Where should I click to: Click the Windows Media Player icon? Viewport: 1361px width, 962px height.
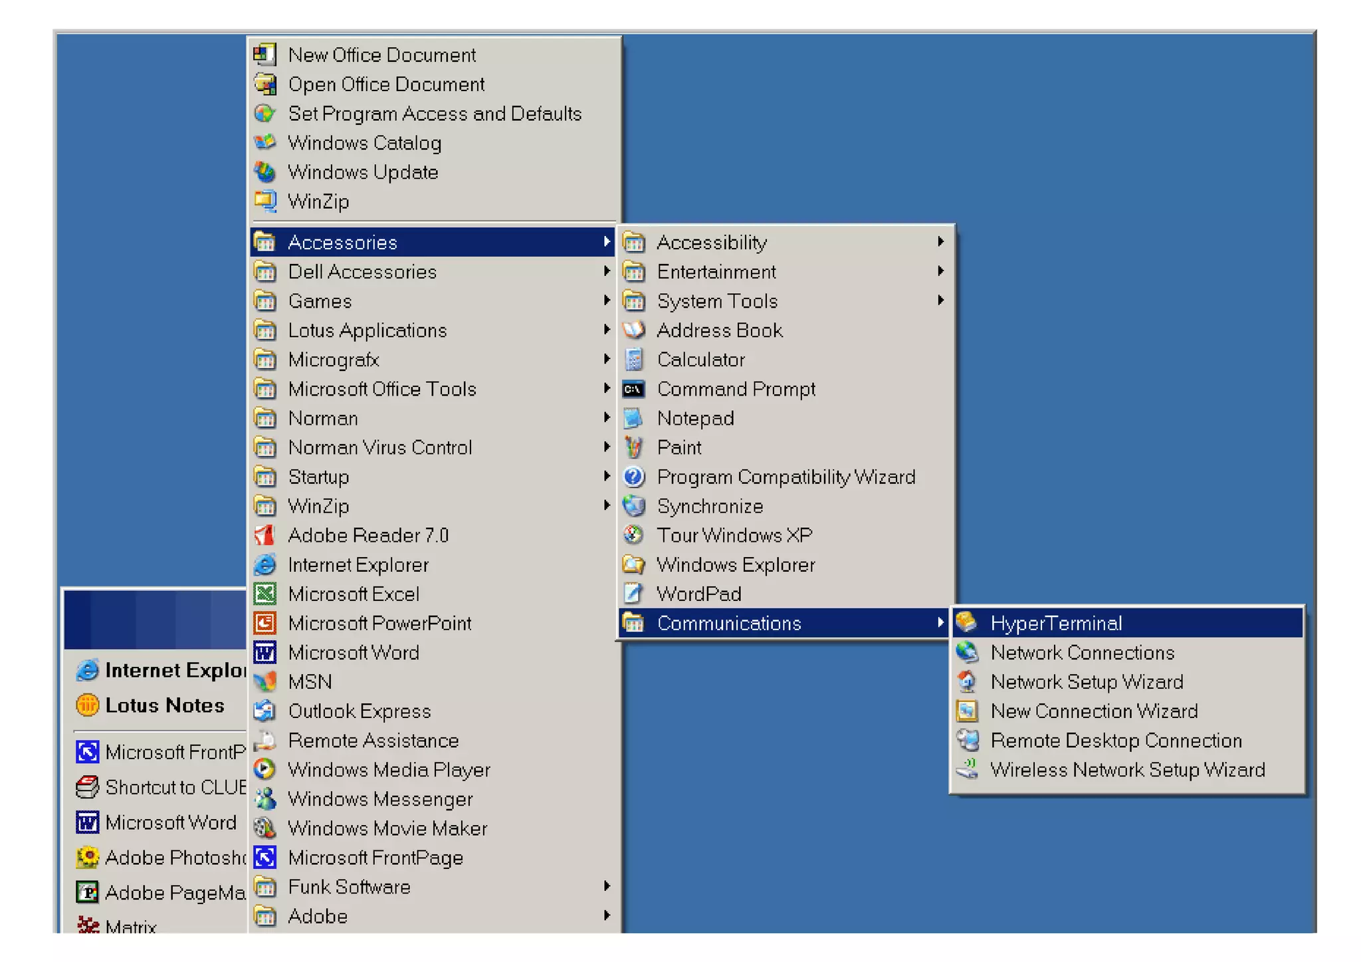[264, 769]
